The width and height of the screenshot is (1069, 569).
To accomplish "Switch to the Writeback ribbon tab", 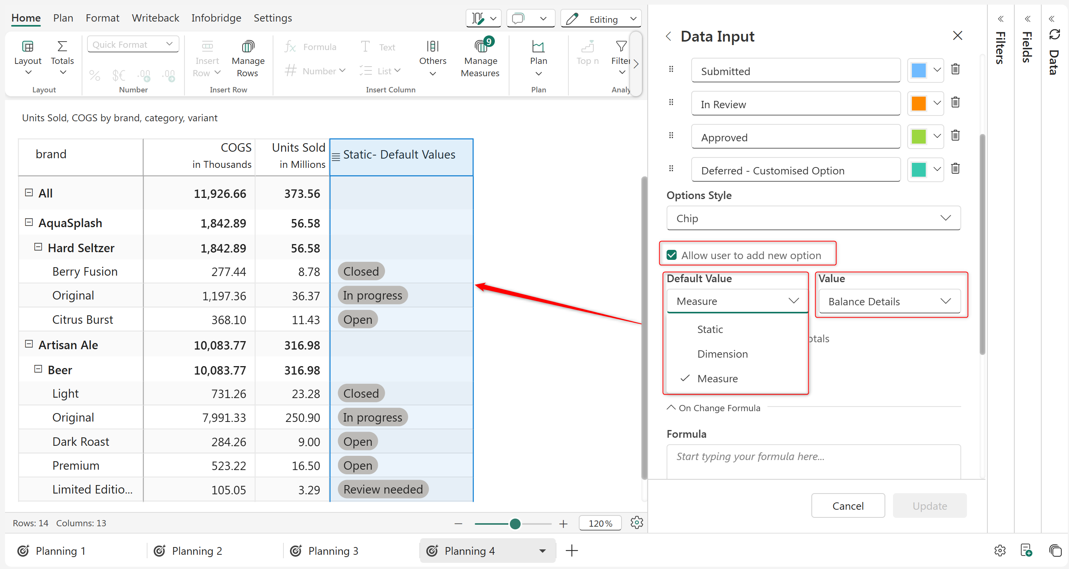I will tap(155, 18).
